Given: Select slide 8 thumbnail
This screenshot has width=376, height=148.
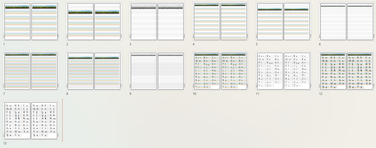Looking at the screenshot, I should [94, 71].
